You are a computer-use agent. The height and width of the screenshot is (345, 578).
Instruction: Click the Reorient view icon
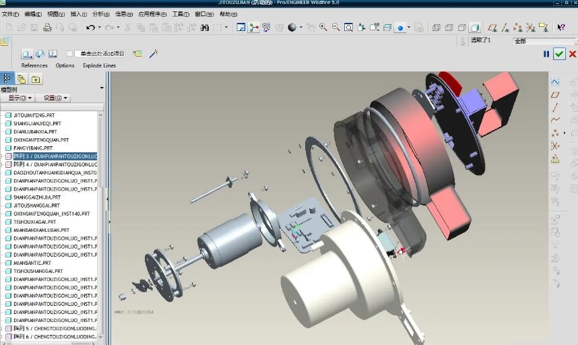coord(361,27)
